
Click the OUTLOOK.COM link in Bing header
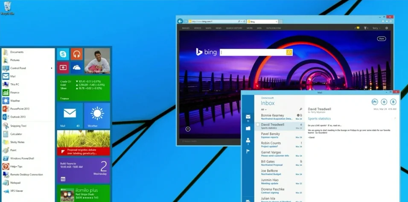point(274,28)
